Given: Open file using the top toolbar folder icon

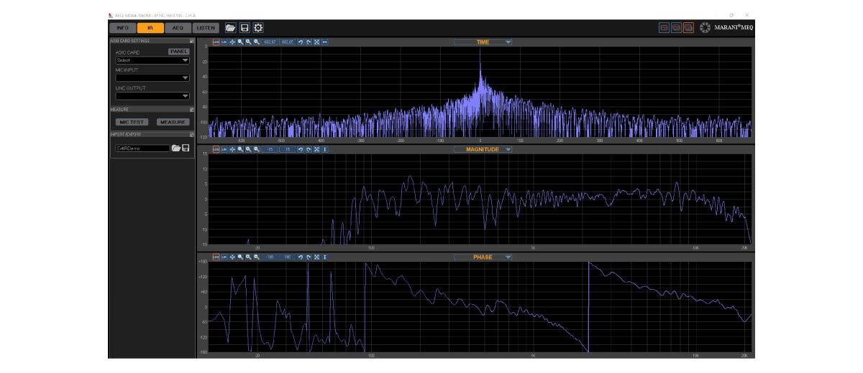Looking at the screenshot, I should pos(230,28).
